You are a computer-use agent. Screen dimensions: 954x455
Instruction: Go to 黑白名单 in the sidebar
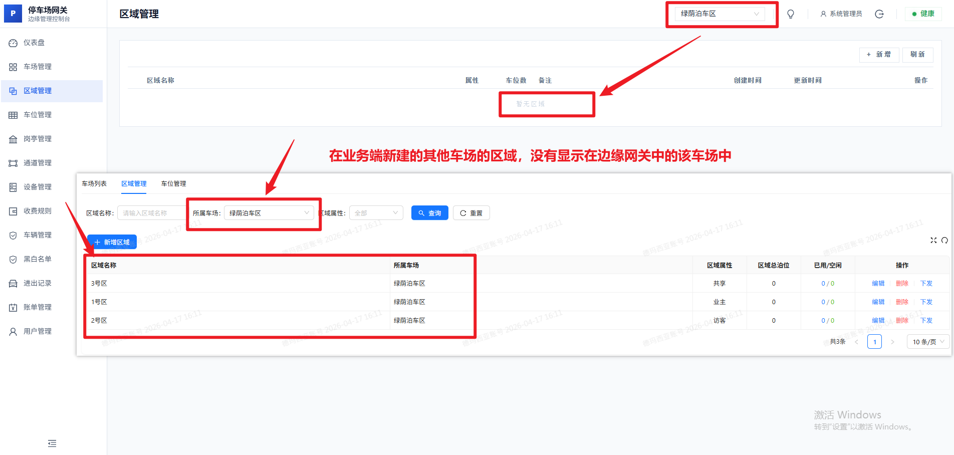coord(38,259)
